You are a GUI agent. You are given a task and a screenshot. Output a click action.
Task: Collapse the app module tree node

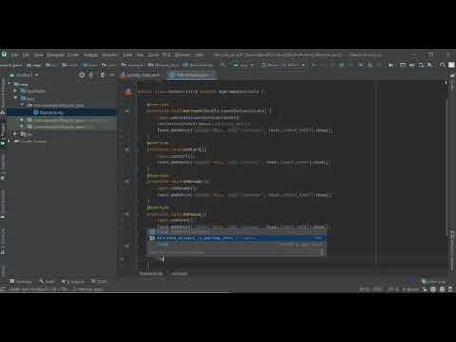pyautogui.click(x=9, y=84)
